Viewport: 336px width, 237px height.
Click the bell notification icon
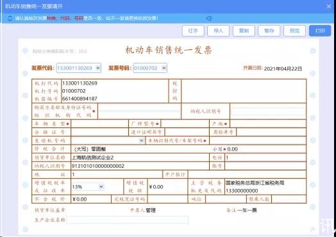tap(10, 19)
